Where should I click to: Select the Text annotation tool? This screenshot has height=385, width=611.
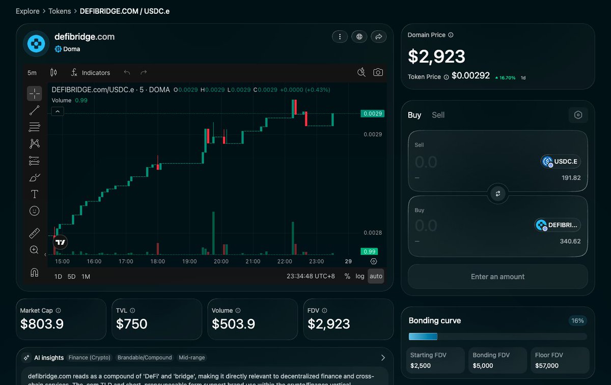[35, 194]
